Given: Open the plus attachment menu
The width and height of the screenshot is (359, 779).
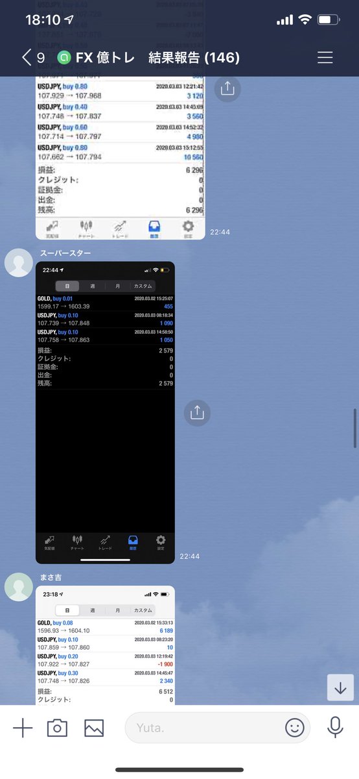Looking at the screenshot, I should (23, 728).
